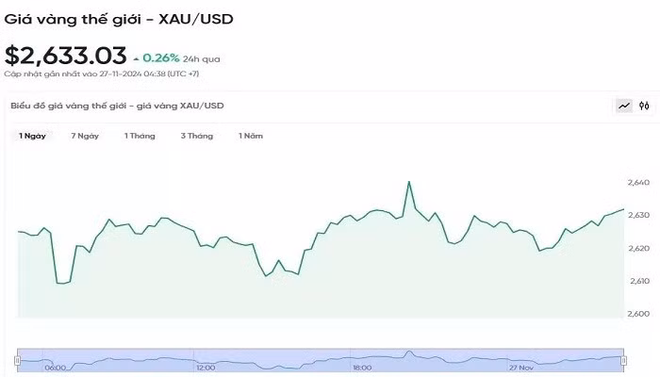660x377 pixels.
Task: Click the highest price spike on chart
Action: [x=409, y=182]
